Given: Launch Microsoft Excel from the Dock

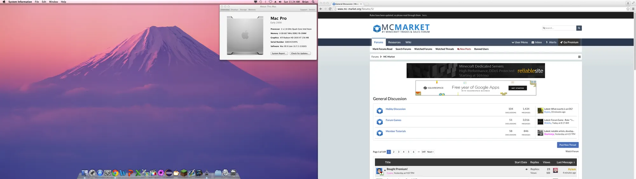Looking at the screenshot, I should coord(138,173).
